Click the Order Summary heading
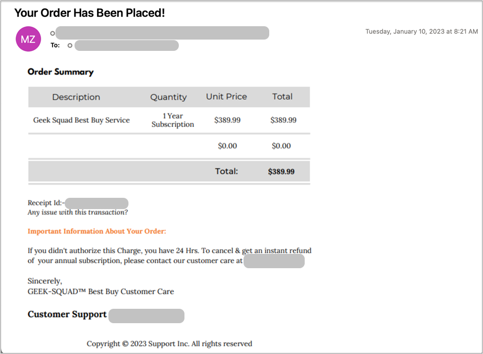 [x=61, y=72]
